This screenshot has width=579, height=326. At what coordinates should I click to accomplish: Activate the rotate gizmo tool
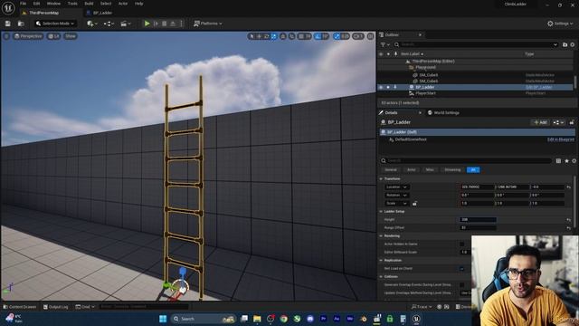coord(266,36)
